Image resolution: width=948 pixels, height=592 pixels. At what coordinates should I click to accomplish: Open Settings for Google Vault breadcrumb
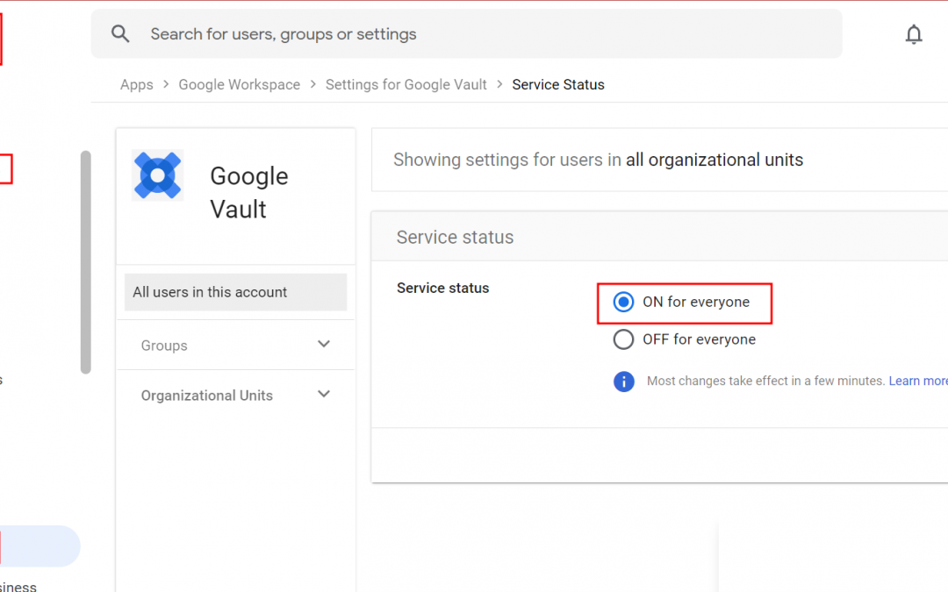pyautogui.click(x=406, y=84)
